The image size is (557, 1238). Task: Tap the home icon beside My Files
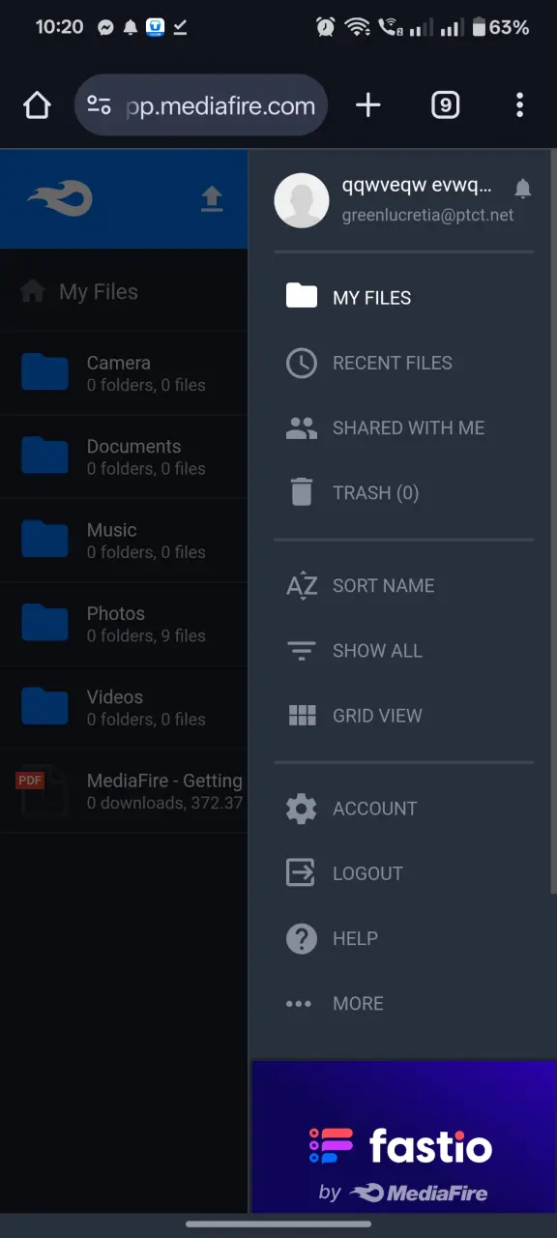click(x=33, y=291)
